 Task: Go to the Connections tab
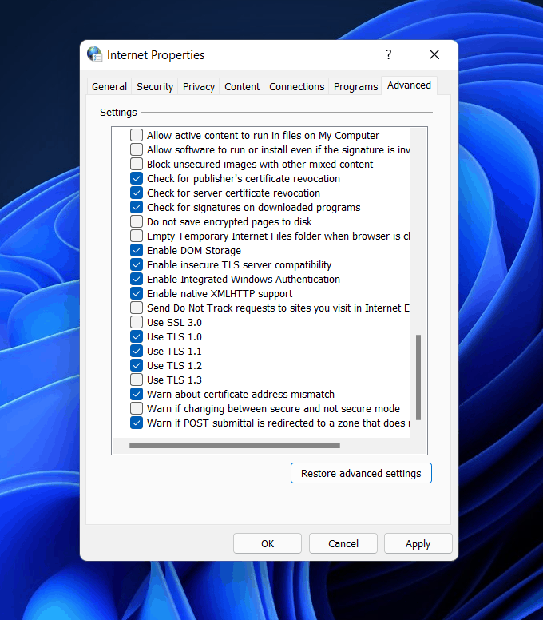(297, 86)
